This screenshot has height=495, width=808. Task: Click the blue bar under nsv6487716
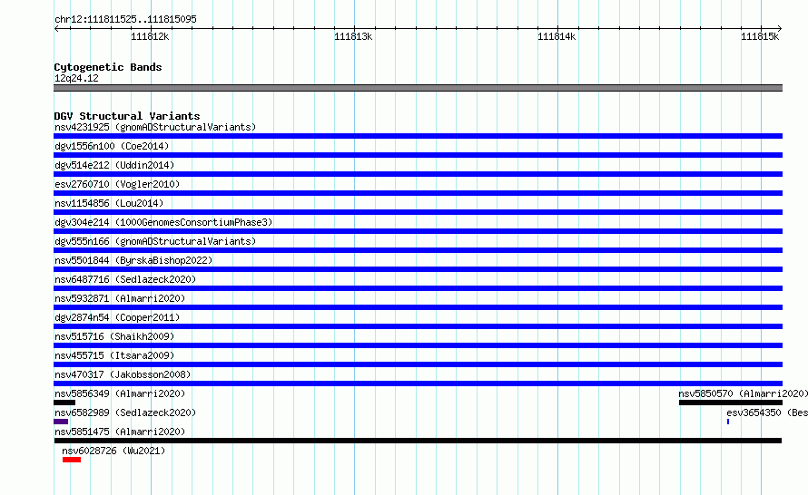(x=418, y=288)
